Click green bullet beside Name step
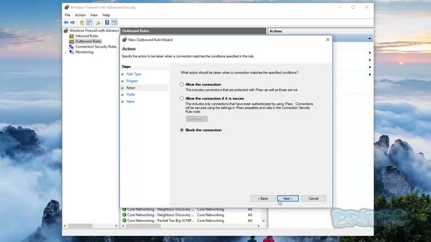The height and width of the screenshot is (242, 431). click(x=123, y=102)
